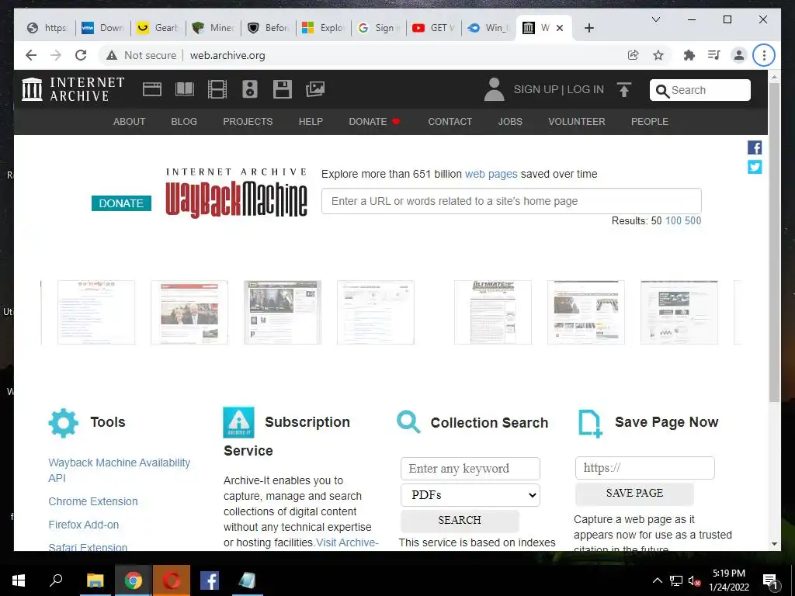Click the user avatar icon
The width and height of the screenshot is (795, 596).
tap(494, 89)
